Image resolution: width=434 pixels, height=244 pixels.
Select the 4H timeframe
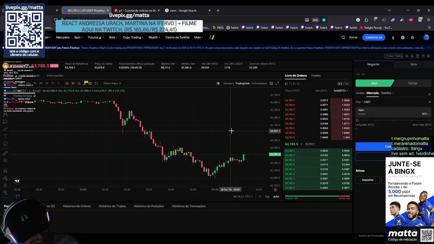[x=41, y=83]
